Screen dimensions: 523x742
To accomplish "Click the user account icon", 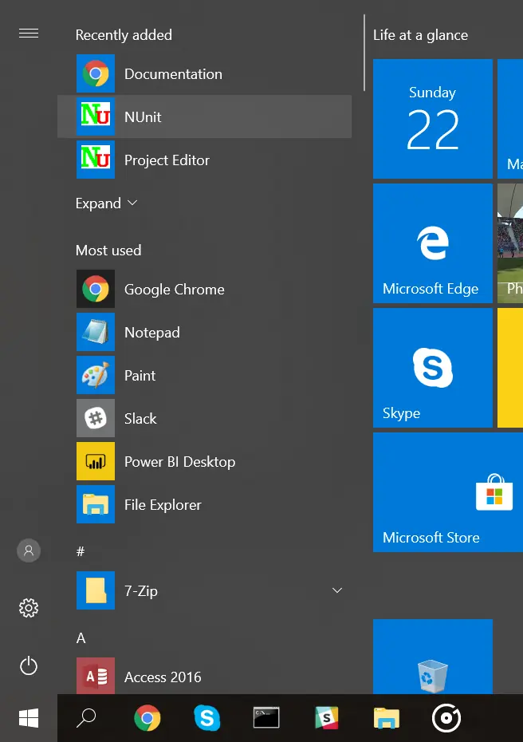I will click(29, 551).
